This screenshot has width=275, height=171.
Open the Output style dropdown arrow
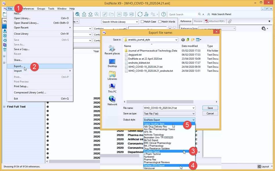193,120
